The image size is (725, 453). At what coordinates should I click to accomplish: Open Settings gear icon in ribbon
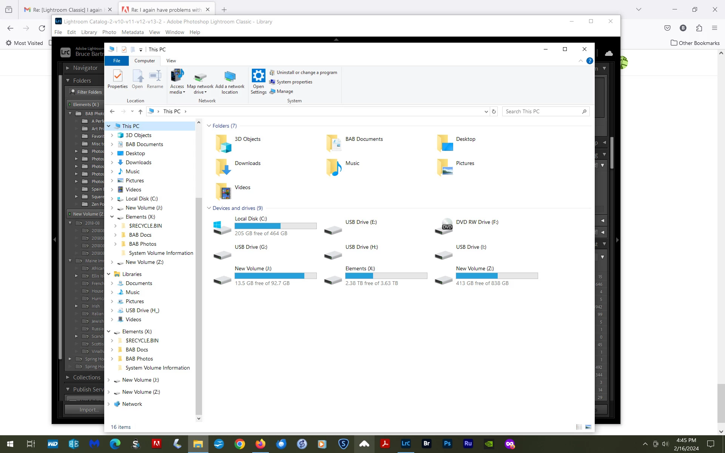pos(258,76)
